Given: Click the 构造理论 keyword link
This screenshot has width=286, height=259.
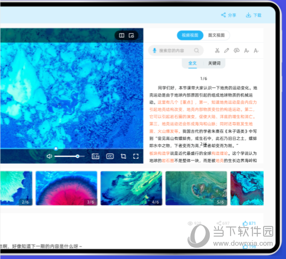Looking at the screenshot, I should click(x=220, y=153).
